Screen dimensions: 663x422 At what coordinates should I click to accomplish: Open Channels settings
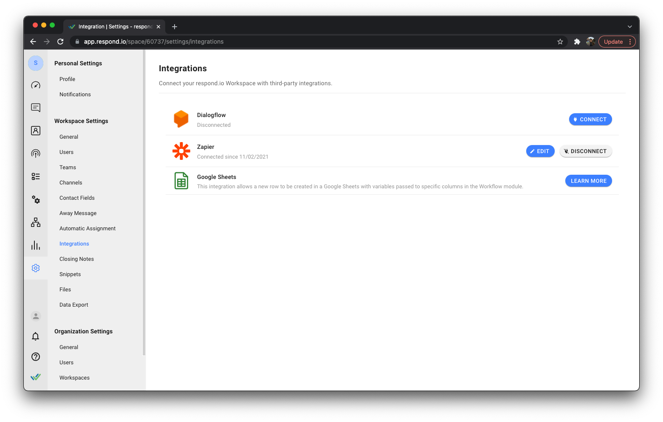pos(71,183)
